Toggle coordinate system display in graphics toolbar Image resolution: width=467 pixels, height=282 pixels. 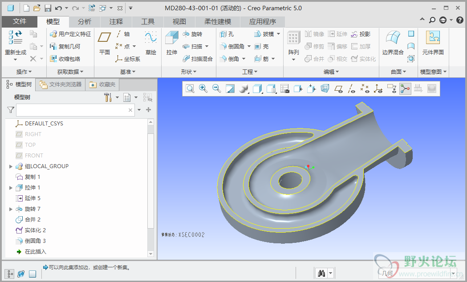(x=378, y=89)
